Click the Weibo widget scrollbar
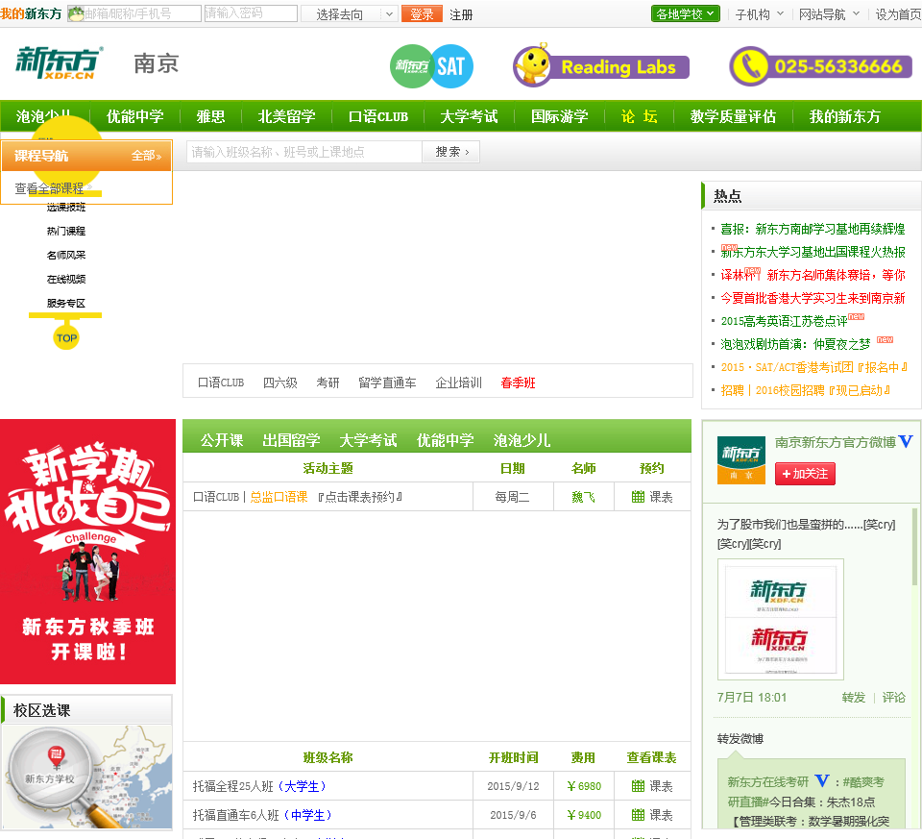This screenshot has height=839, width=922. click(x=915, y=547)
